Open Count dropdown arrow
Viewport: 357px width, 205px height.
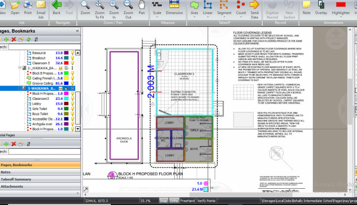[241, 17]
